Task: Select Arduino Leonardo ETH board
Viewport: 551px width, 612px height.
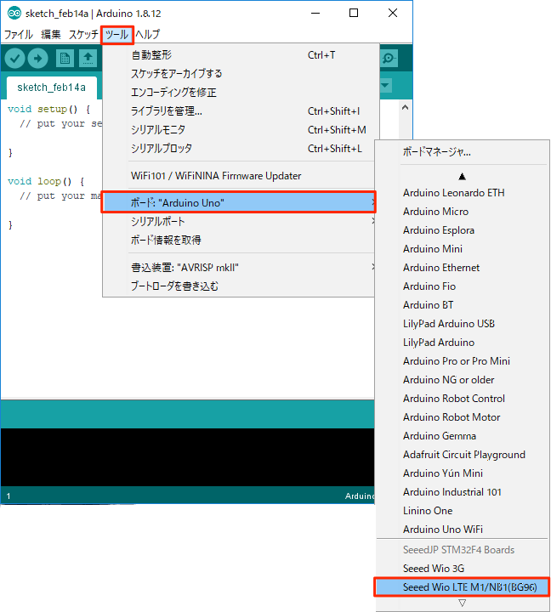Action: pos(463,193)
